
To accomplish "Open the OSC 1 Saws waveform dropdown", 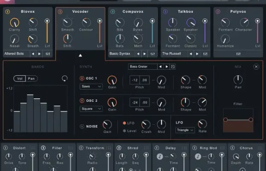I will point(91,86).
